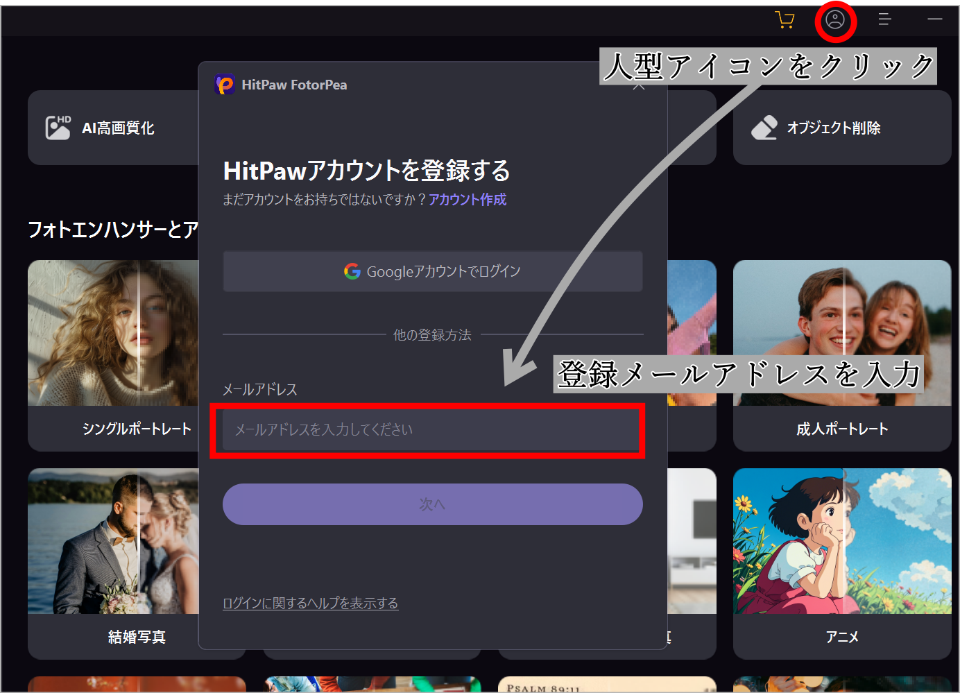Select the AI高画質化 HD icon
The height and width of the screenshot is (693, 960).
(x=58, y=128)
